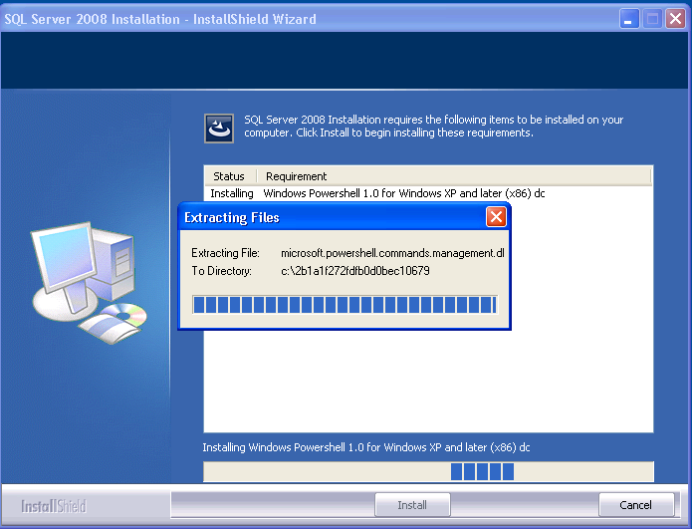
Task: Click the computer and disc illustration
Action: 89,283
